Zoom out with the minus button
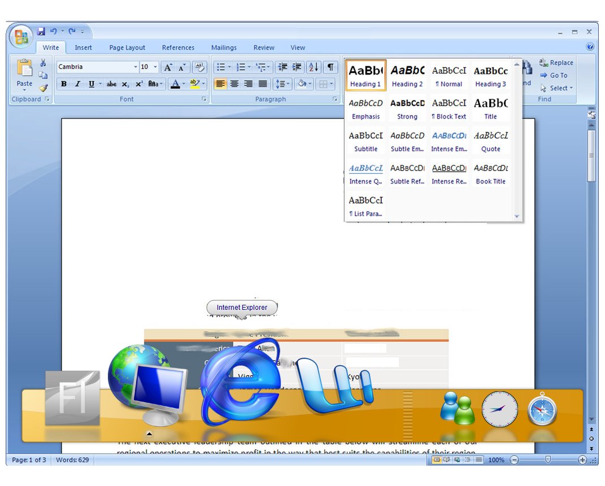Screen dimensions: 605x486 [514, 460]
